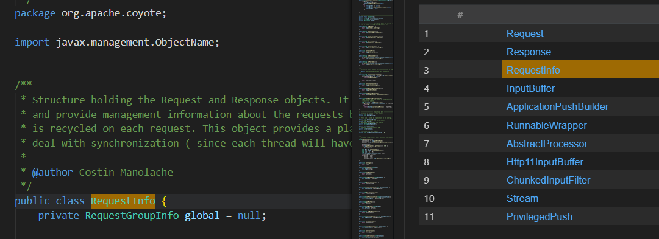Open the Stream link in row 10
The height and width of the screenshot is (239, 659).
[522, 198]
